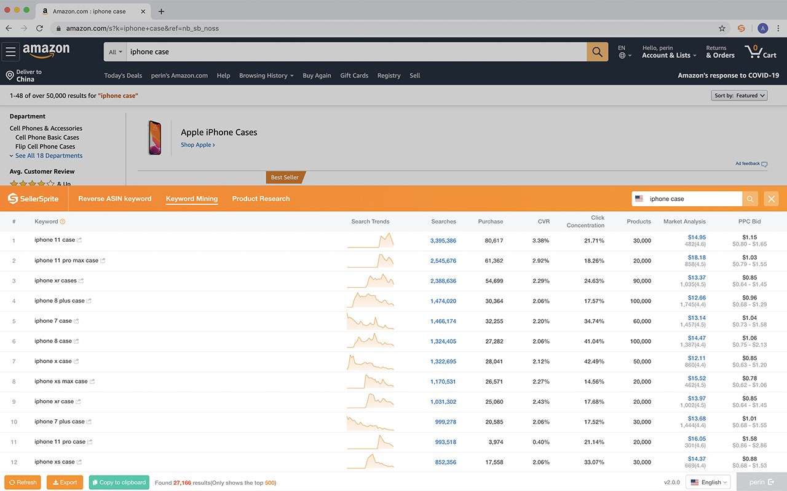
Task: Click the SellerSprite keyword input field
Action: tap(687, 199)
